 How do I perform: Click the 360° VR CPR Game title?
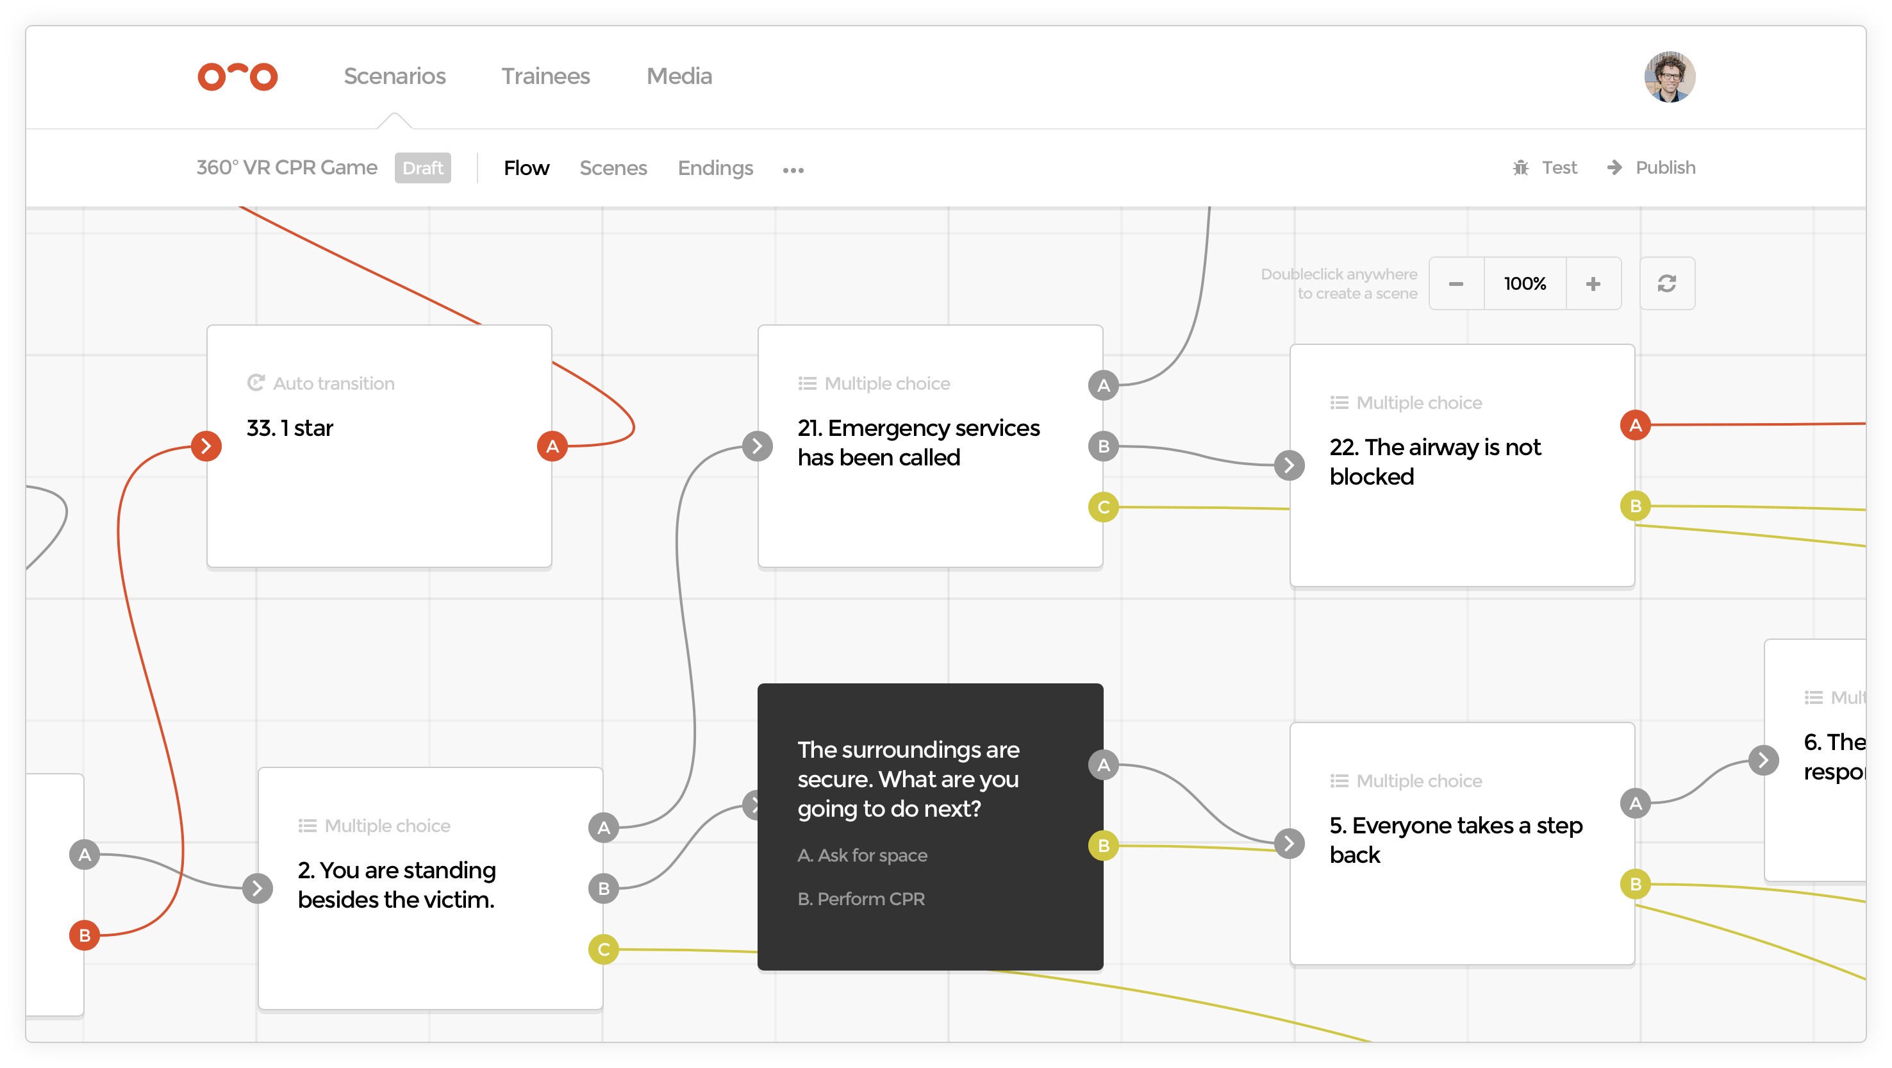286,167
